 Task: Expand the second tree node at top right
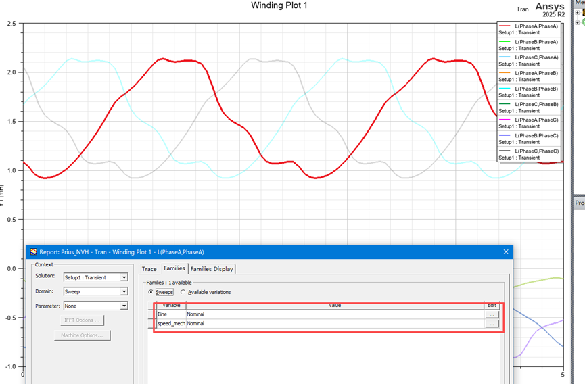point(578,22)
